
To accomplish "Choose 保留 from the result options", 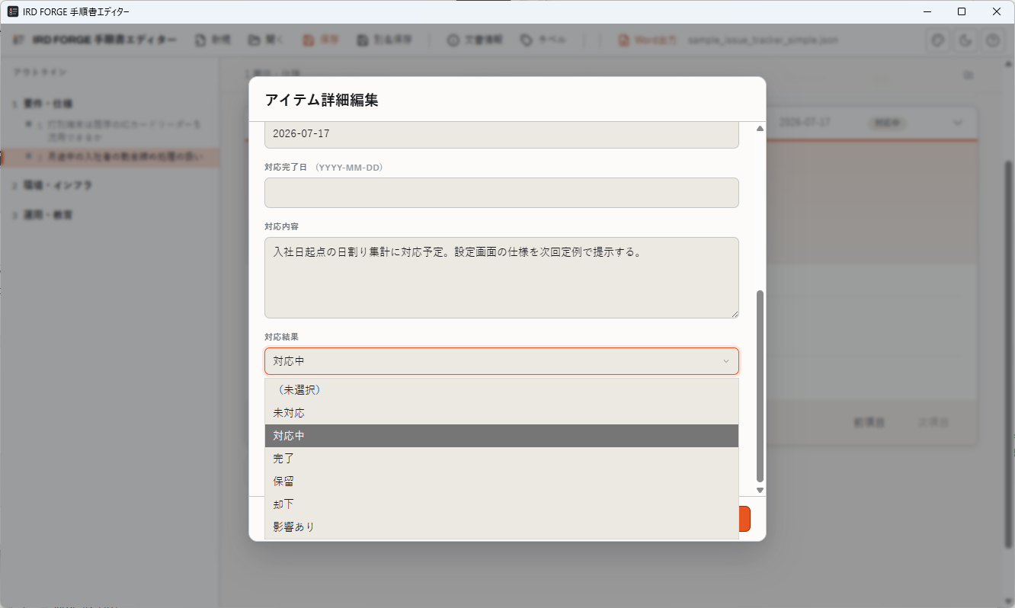I will click(501, 482).
